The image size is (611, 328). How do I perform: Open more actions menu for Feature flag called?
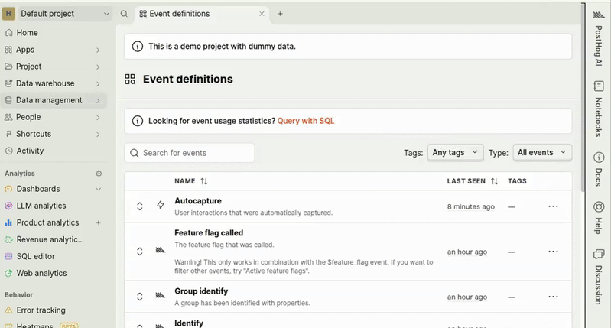[553, 252]
